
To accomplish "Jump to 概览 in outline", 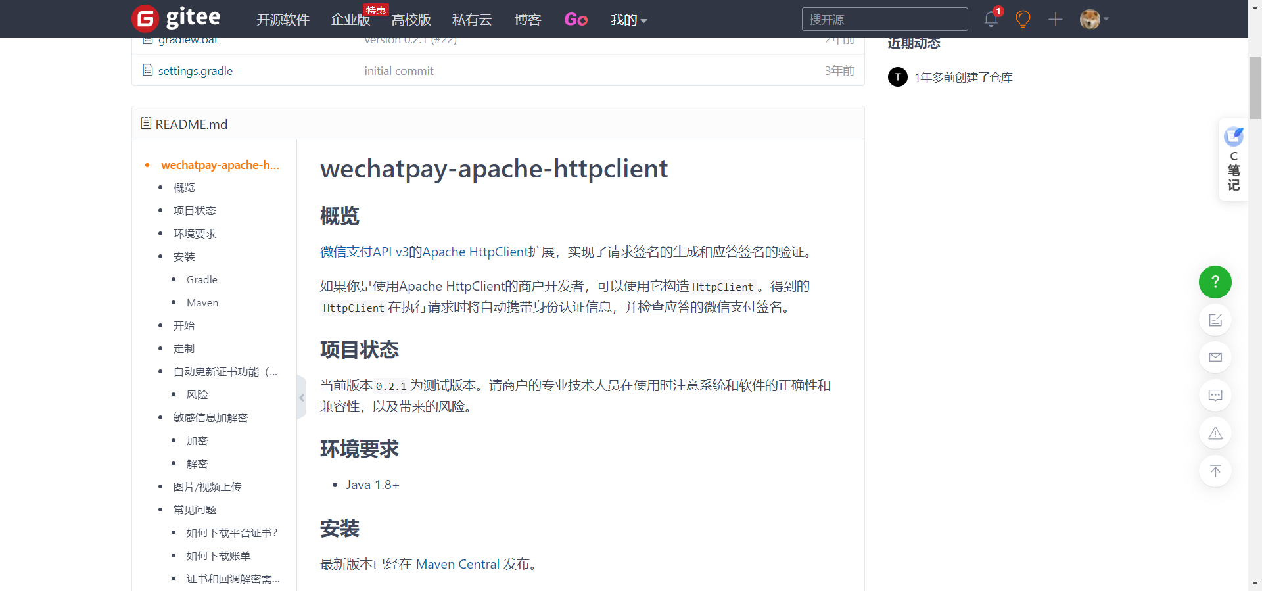I will [x=184, y=187].
